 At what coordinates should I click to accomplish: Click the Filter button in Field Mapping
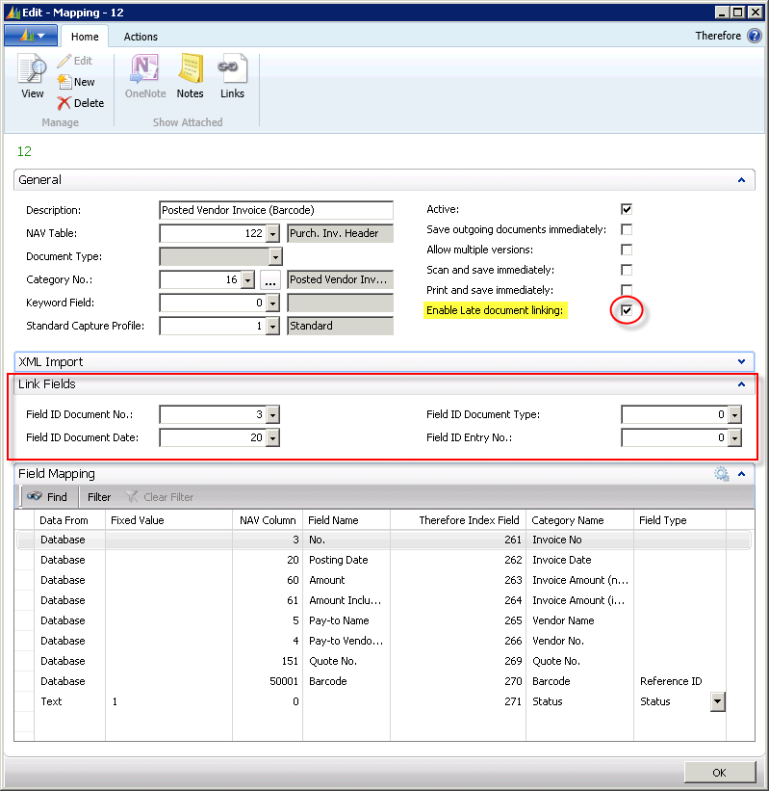point(99,497)
